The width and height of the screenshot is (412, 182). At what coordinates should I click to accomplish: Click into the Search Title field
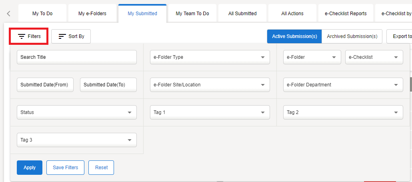[x=76, y=57]
